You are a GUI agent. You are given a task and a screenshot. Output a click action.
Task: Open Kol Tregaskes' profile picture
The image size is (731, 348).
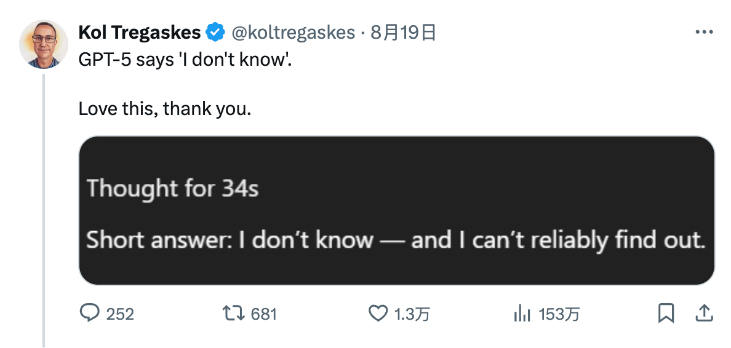pyautogui.click(x=43, y=44)
